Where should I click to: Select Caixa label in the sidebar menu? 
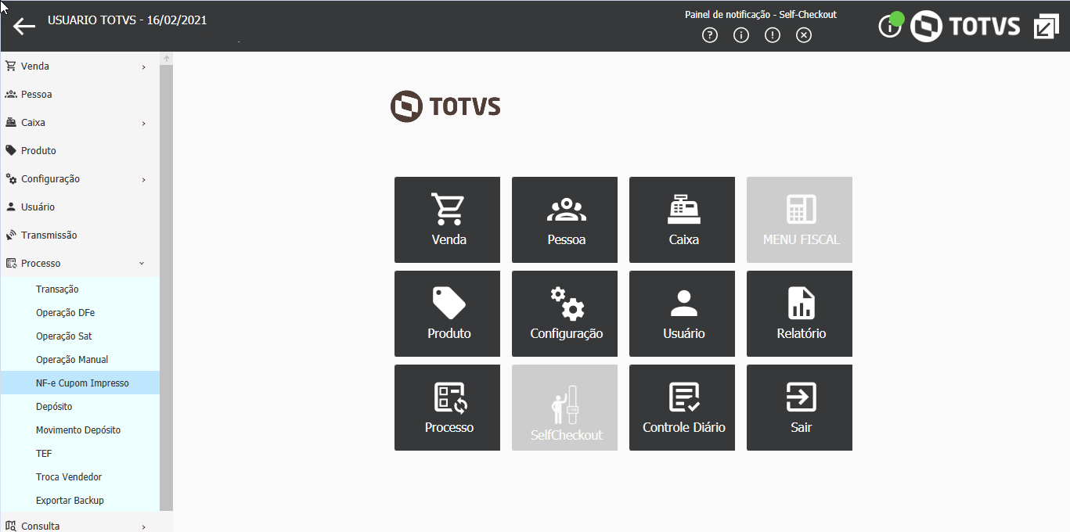(33, 123)
